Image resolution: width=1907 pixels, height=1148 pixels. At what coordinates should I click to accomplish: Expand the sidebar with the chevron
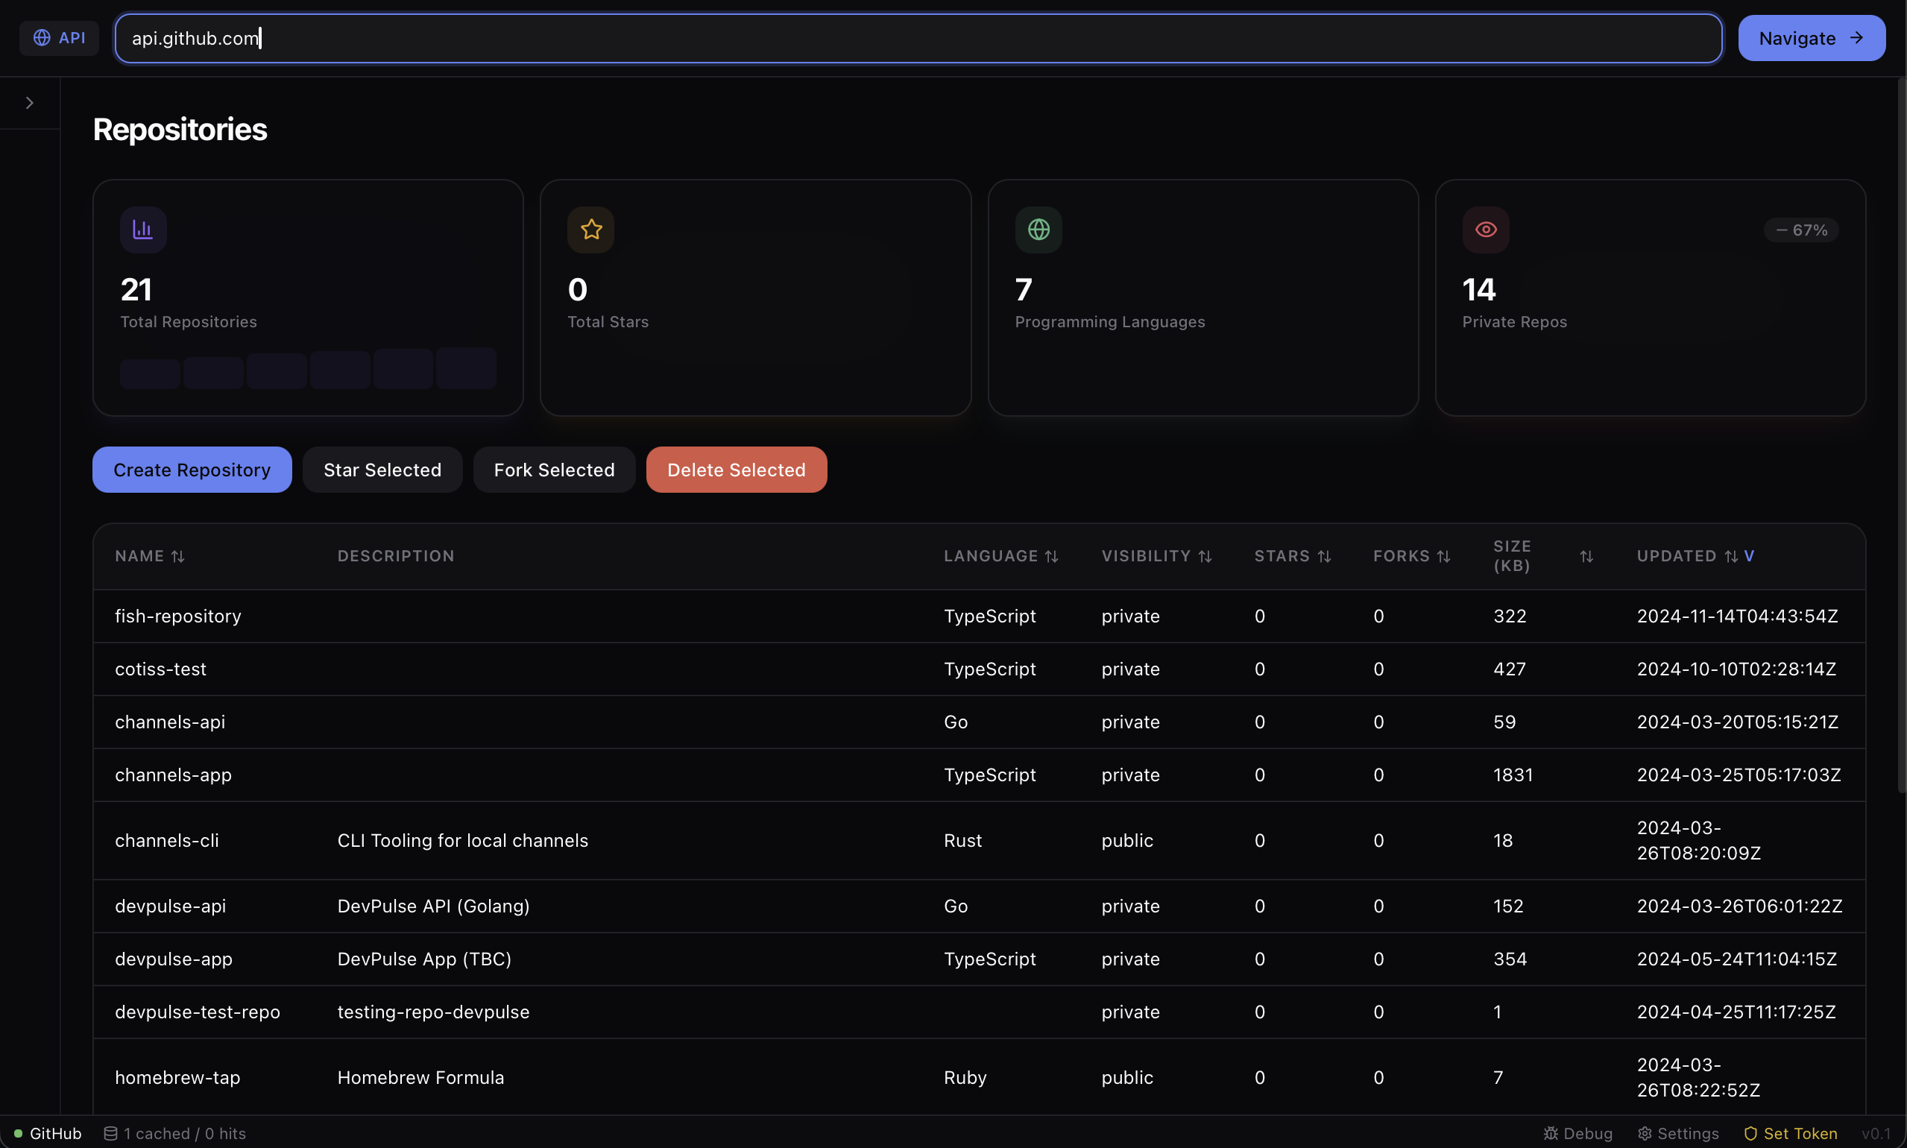[x=29, y=103]
